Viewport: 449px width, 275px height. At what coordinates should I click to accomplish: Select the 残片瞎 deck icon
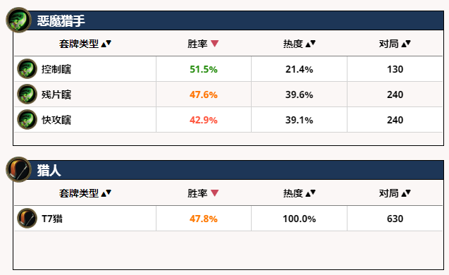pos(27,94)
